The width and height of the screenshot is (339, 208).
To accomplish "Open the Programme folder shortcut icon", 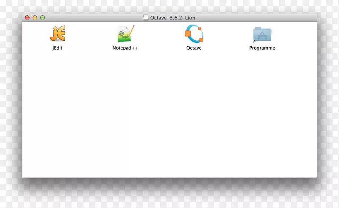I will (x=262, y=34).
